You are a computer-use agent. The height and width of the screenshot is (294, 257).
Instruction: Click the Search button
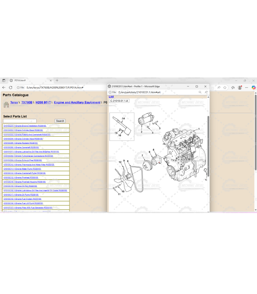click(x=60, y=121)
